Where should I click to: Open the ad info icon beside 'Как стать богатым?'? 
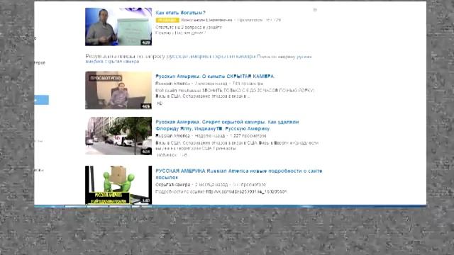pos(315,10)
